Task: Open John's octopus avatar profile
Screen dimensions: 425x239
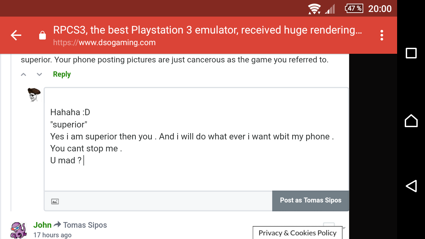Action: [x=19, y=230]
